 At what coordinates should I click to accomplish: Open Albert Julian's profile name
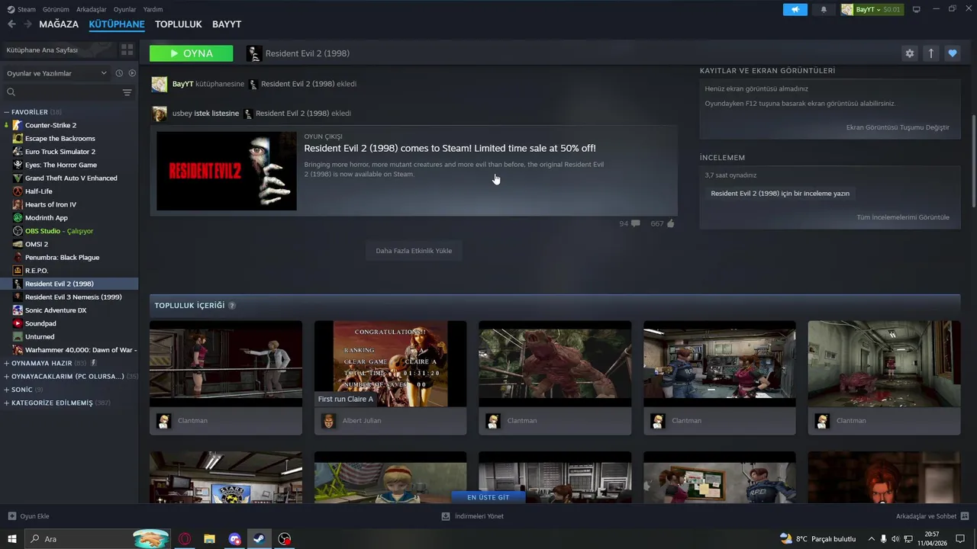362,421
